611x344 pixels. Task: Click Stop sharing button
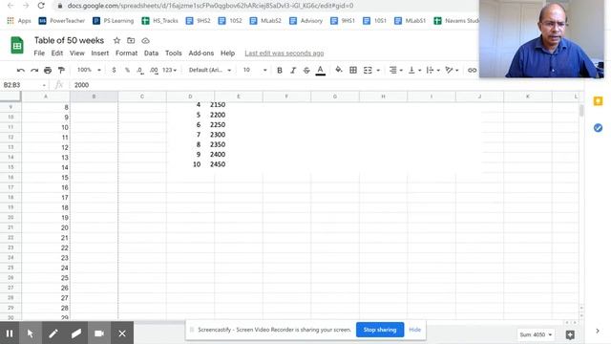point(380,330)
